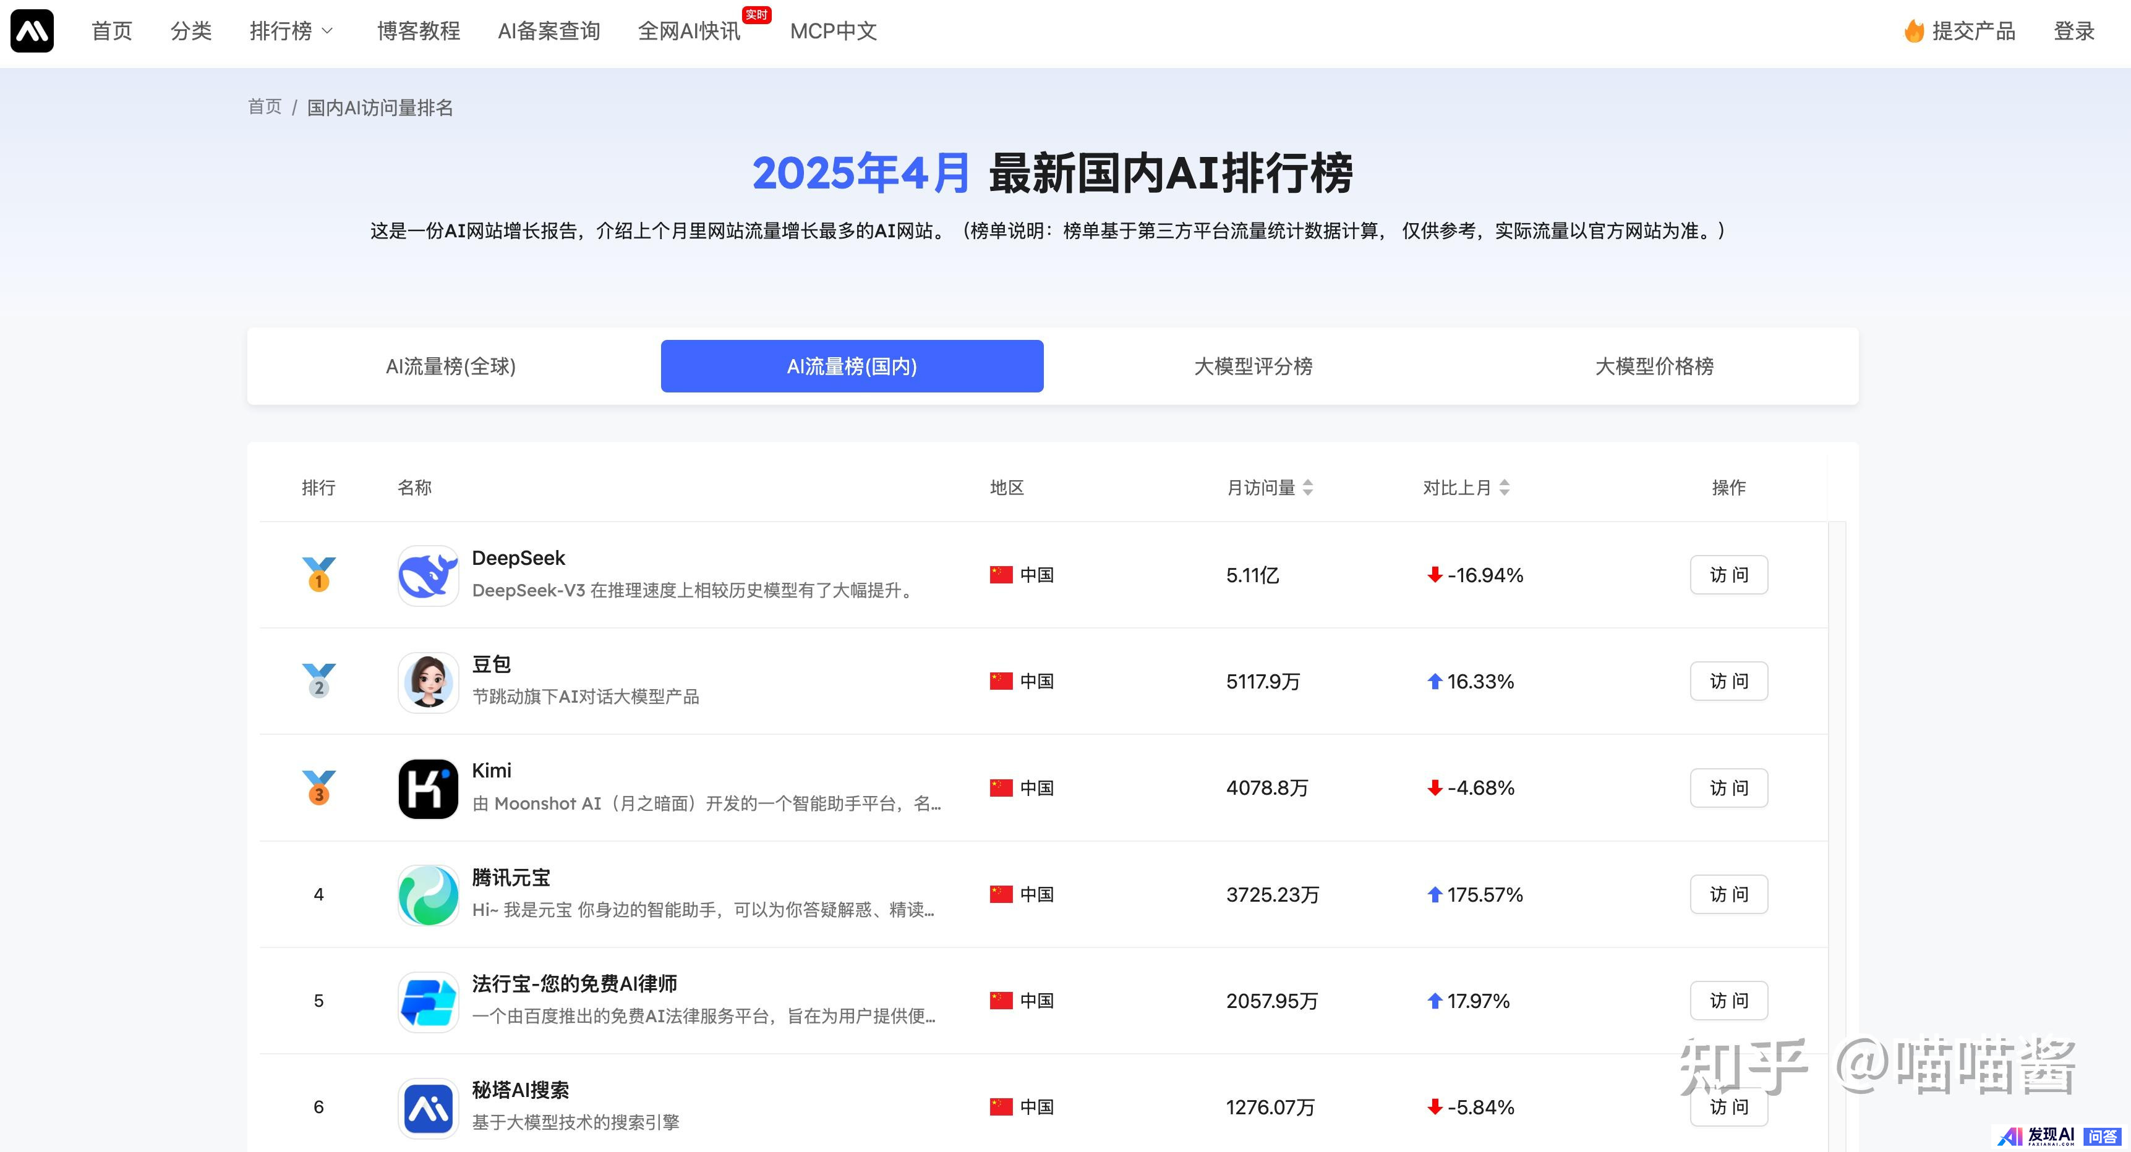2131x1152 pixels.
Task: Open 博客教程 navigation item
Action: [x=419, y=32]
